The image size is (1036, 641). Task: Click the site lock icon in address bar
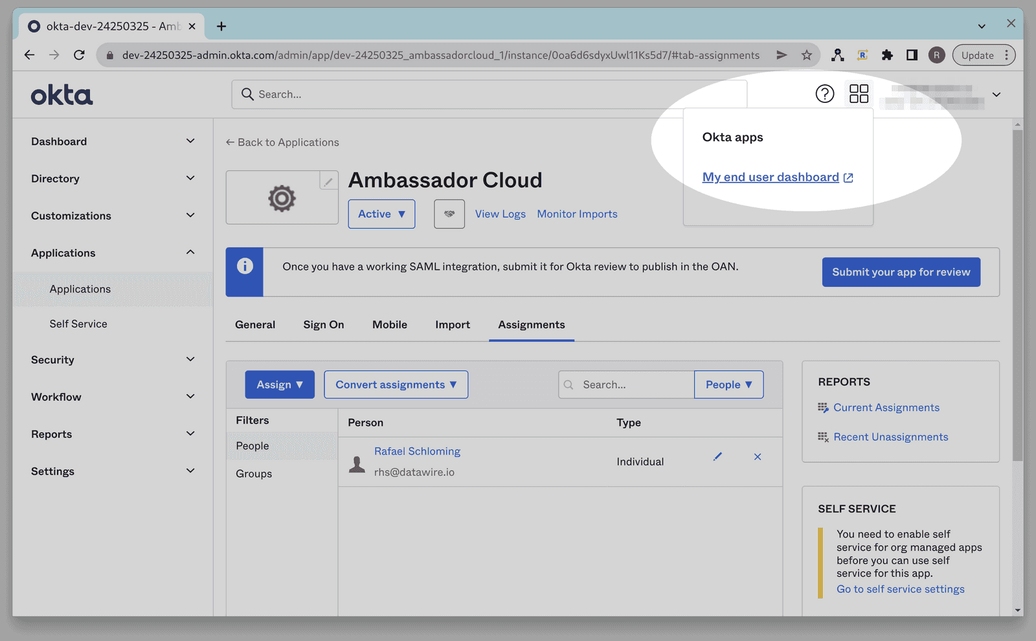tap(110, 55)
